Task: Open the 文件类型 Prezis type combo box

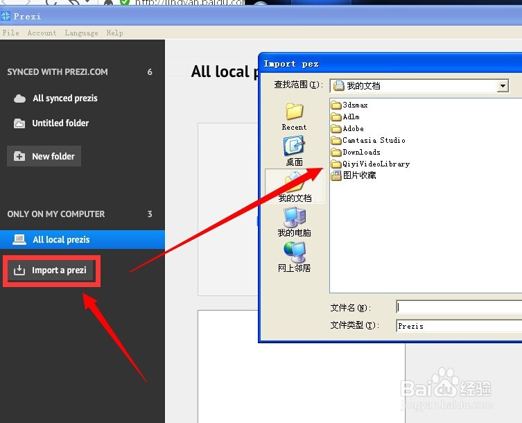Action: pyautogui.click(x=459, y=326)
